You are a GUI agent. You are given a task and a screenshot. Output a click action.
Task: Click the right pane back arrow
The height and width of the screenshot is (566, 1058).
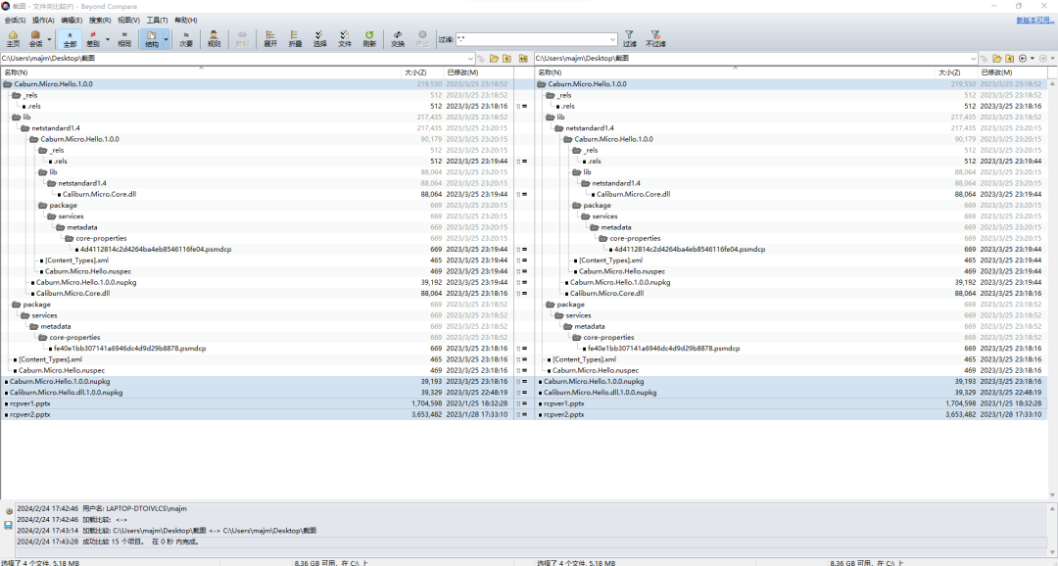1022,59
